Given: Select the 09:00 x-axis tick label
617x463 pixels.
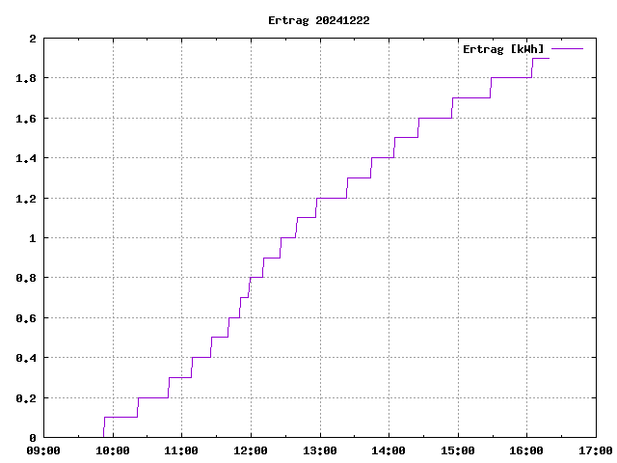Looking at the screenshot, I should (44, 450).
